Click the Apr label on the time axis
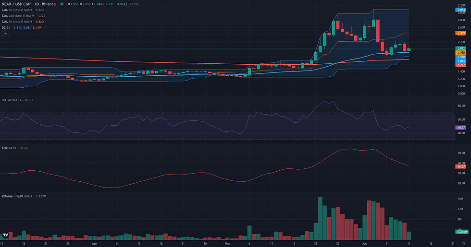 pyautogui.click(x=94, y=244)
